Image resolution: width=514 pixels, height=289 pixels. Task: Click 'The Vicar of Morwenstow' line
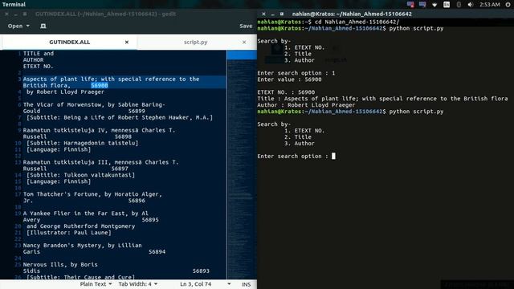pos(94,105)
